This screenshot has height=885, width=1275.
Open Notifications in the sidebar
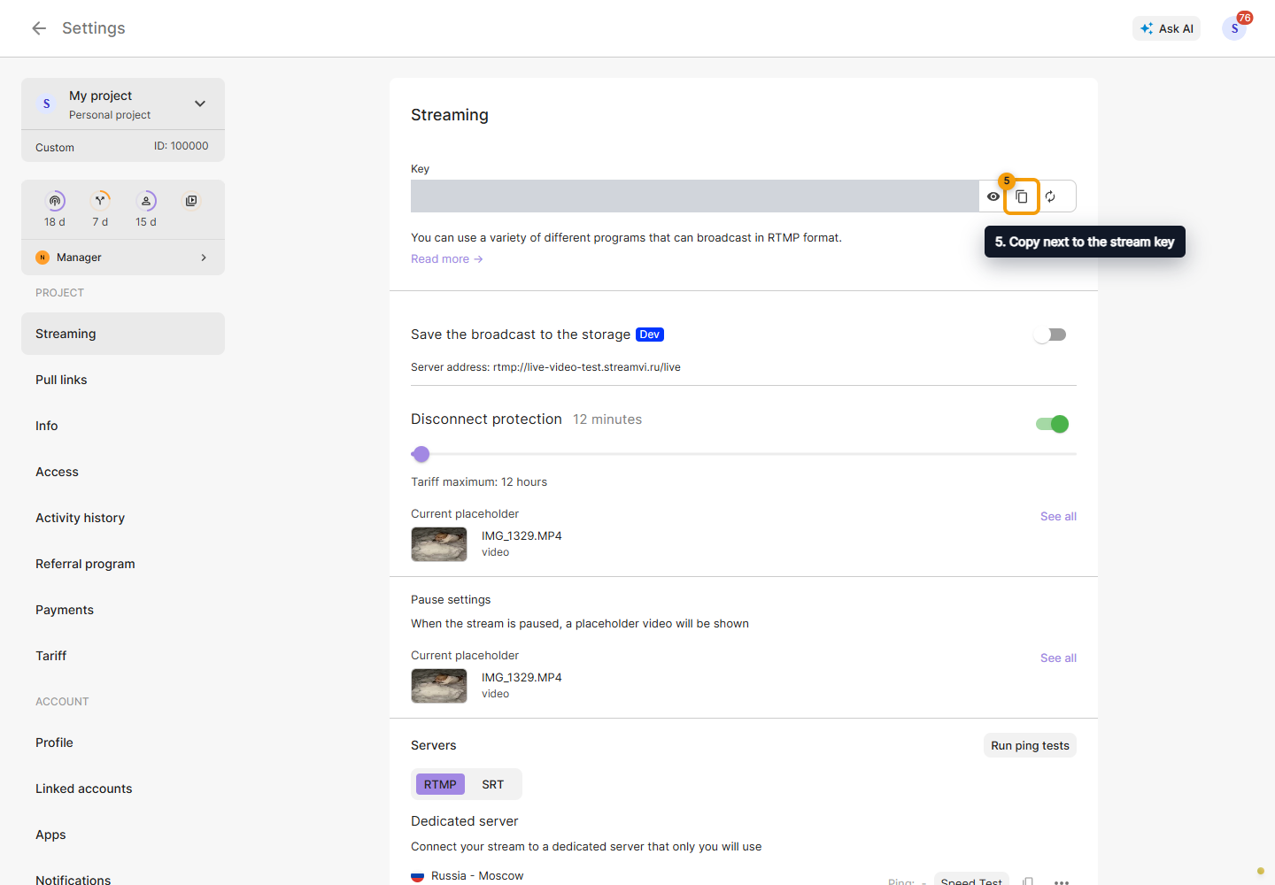point(123,879)
